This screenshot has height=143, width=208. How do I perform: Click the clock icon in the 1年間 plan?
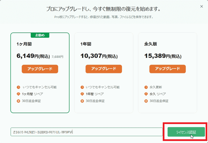[x=82, y=87]
